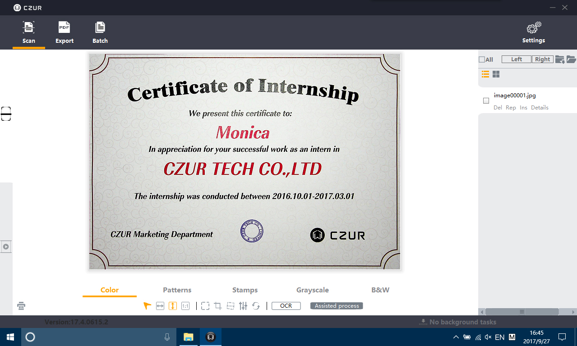
Task: Switch to list view
Action: coord(485,74)
